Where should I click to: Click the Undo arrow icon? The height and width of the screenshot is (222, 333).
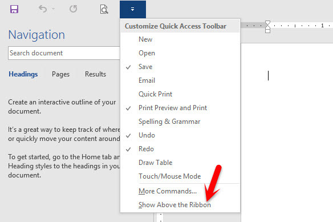point(42,9)
